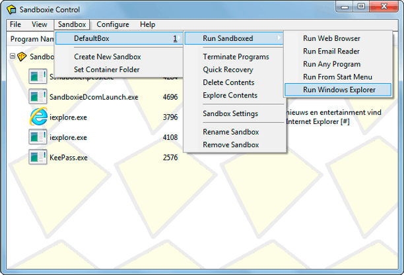Screen dimensions: 404x275
Task: Choose Explore Contents
Action: 230,95
